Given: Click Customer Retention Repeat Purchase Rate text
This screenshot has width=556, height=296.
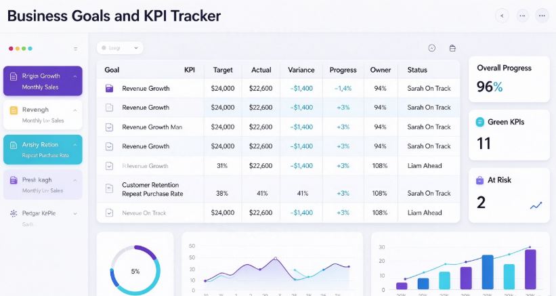Looking at the screenshot, I should pyautogui.click(x=152, y=189).
